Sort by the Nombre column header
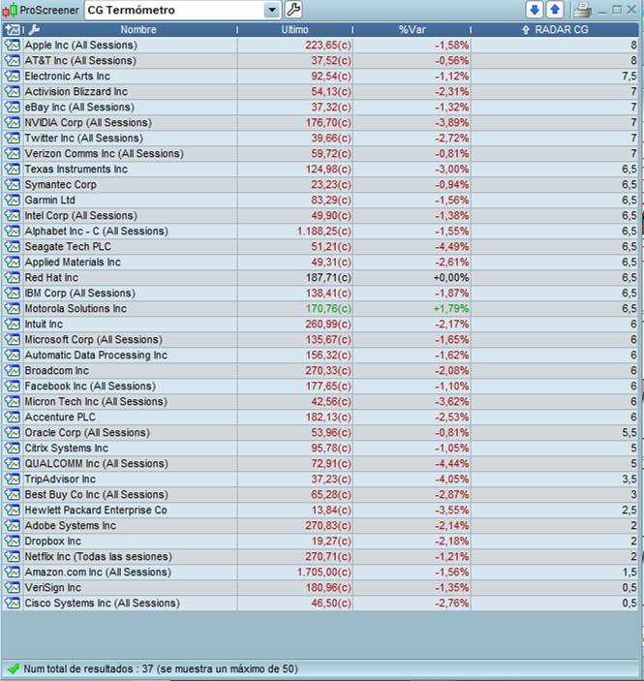Image resolution: width=644 pixels, height=681 pixels. point(138,29)
